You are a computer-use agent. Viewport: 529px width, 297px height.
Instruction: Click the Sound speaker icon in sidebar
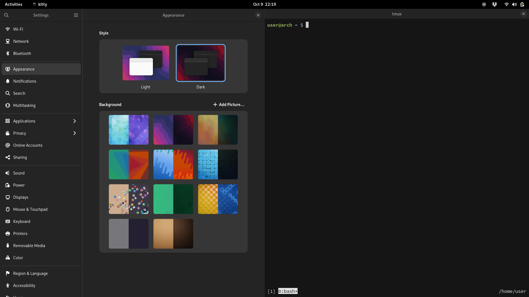8,173
